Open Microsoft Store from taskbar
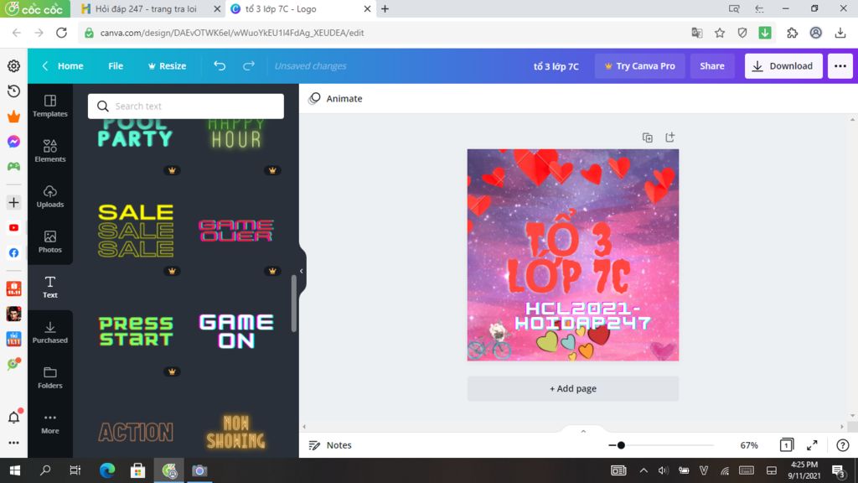 [137, 470]
